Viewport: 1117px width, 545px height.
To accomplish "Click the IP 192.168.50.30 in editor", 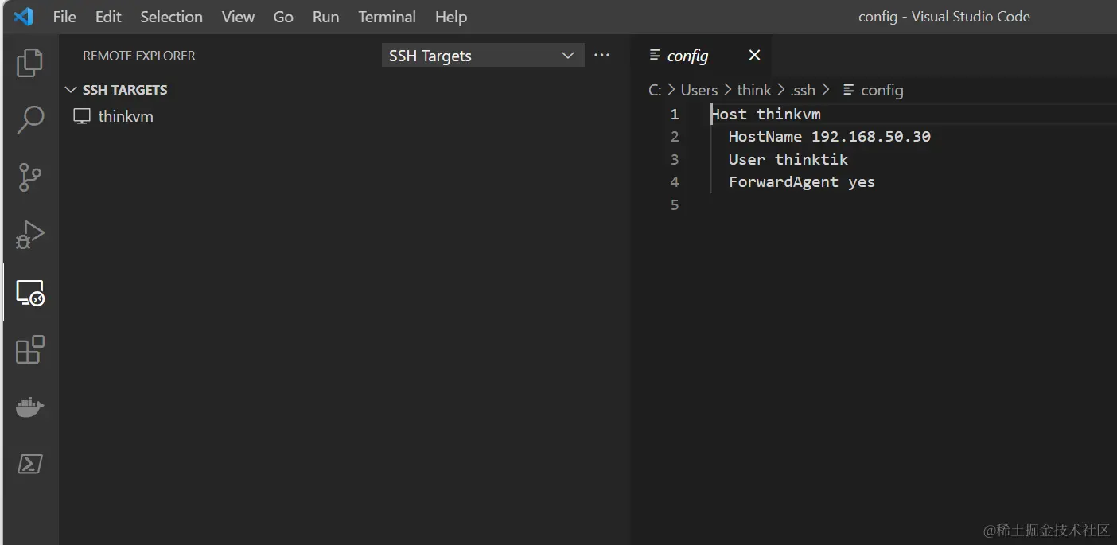I will click(871, 137).
